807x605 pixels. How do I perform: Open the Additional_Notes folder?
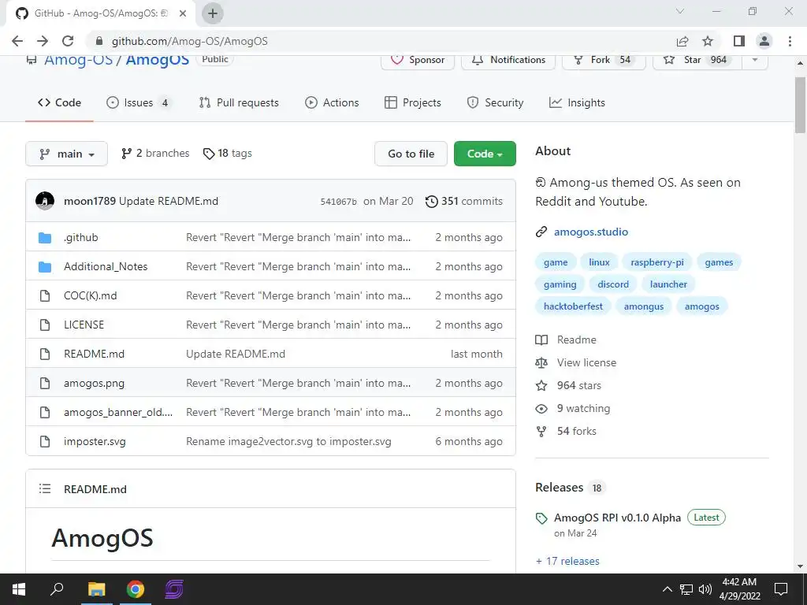coord(106,266)
